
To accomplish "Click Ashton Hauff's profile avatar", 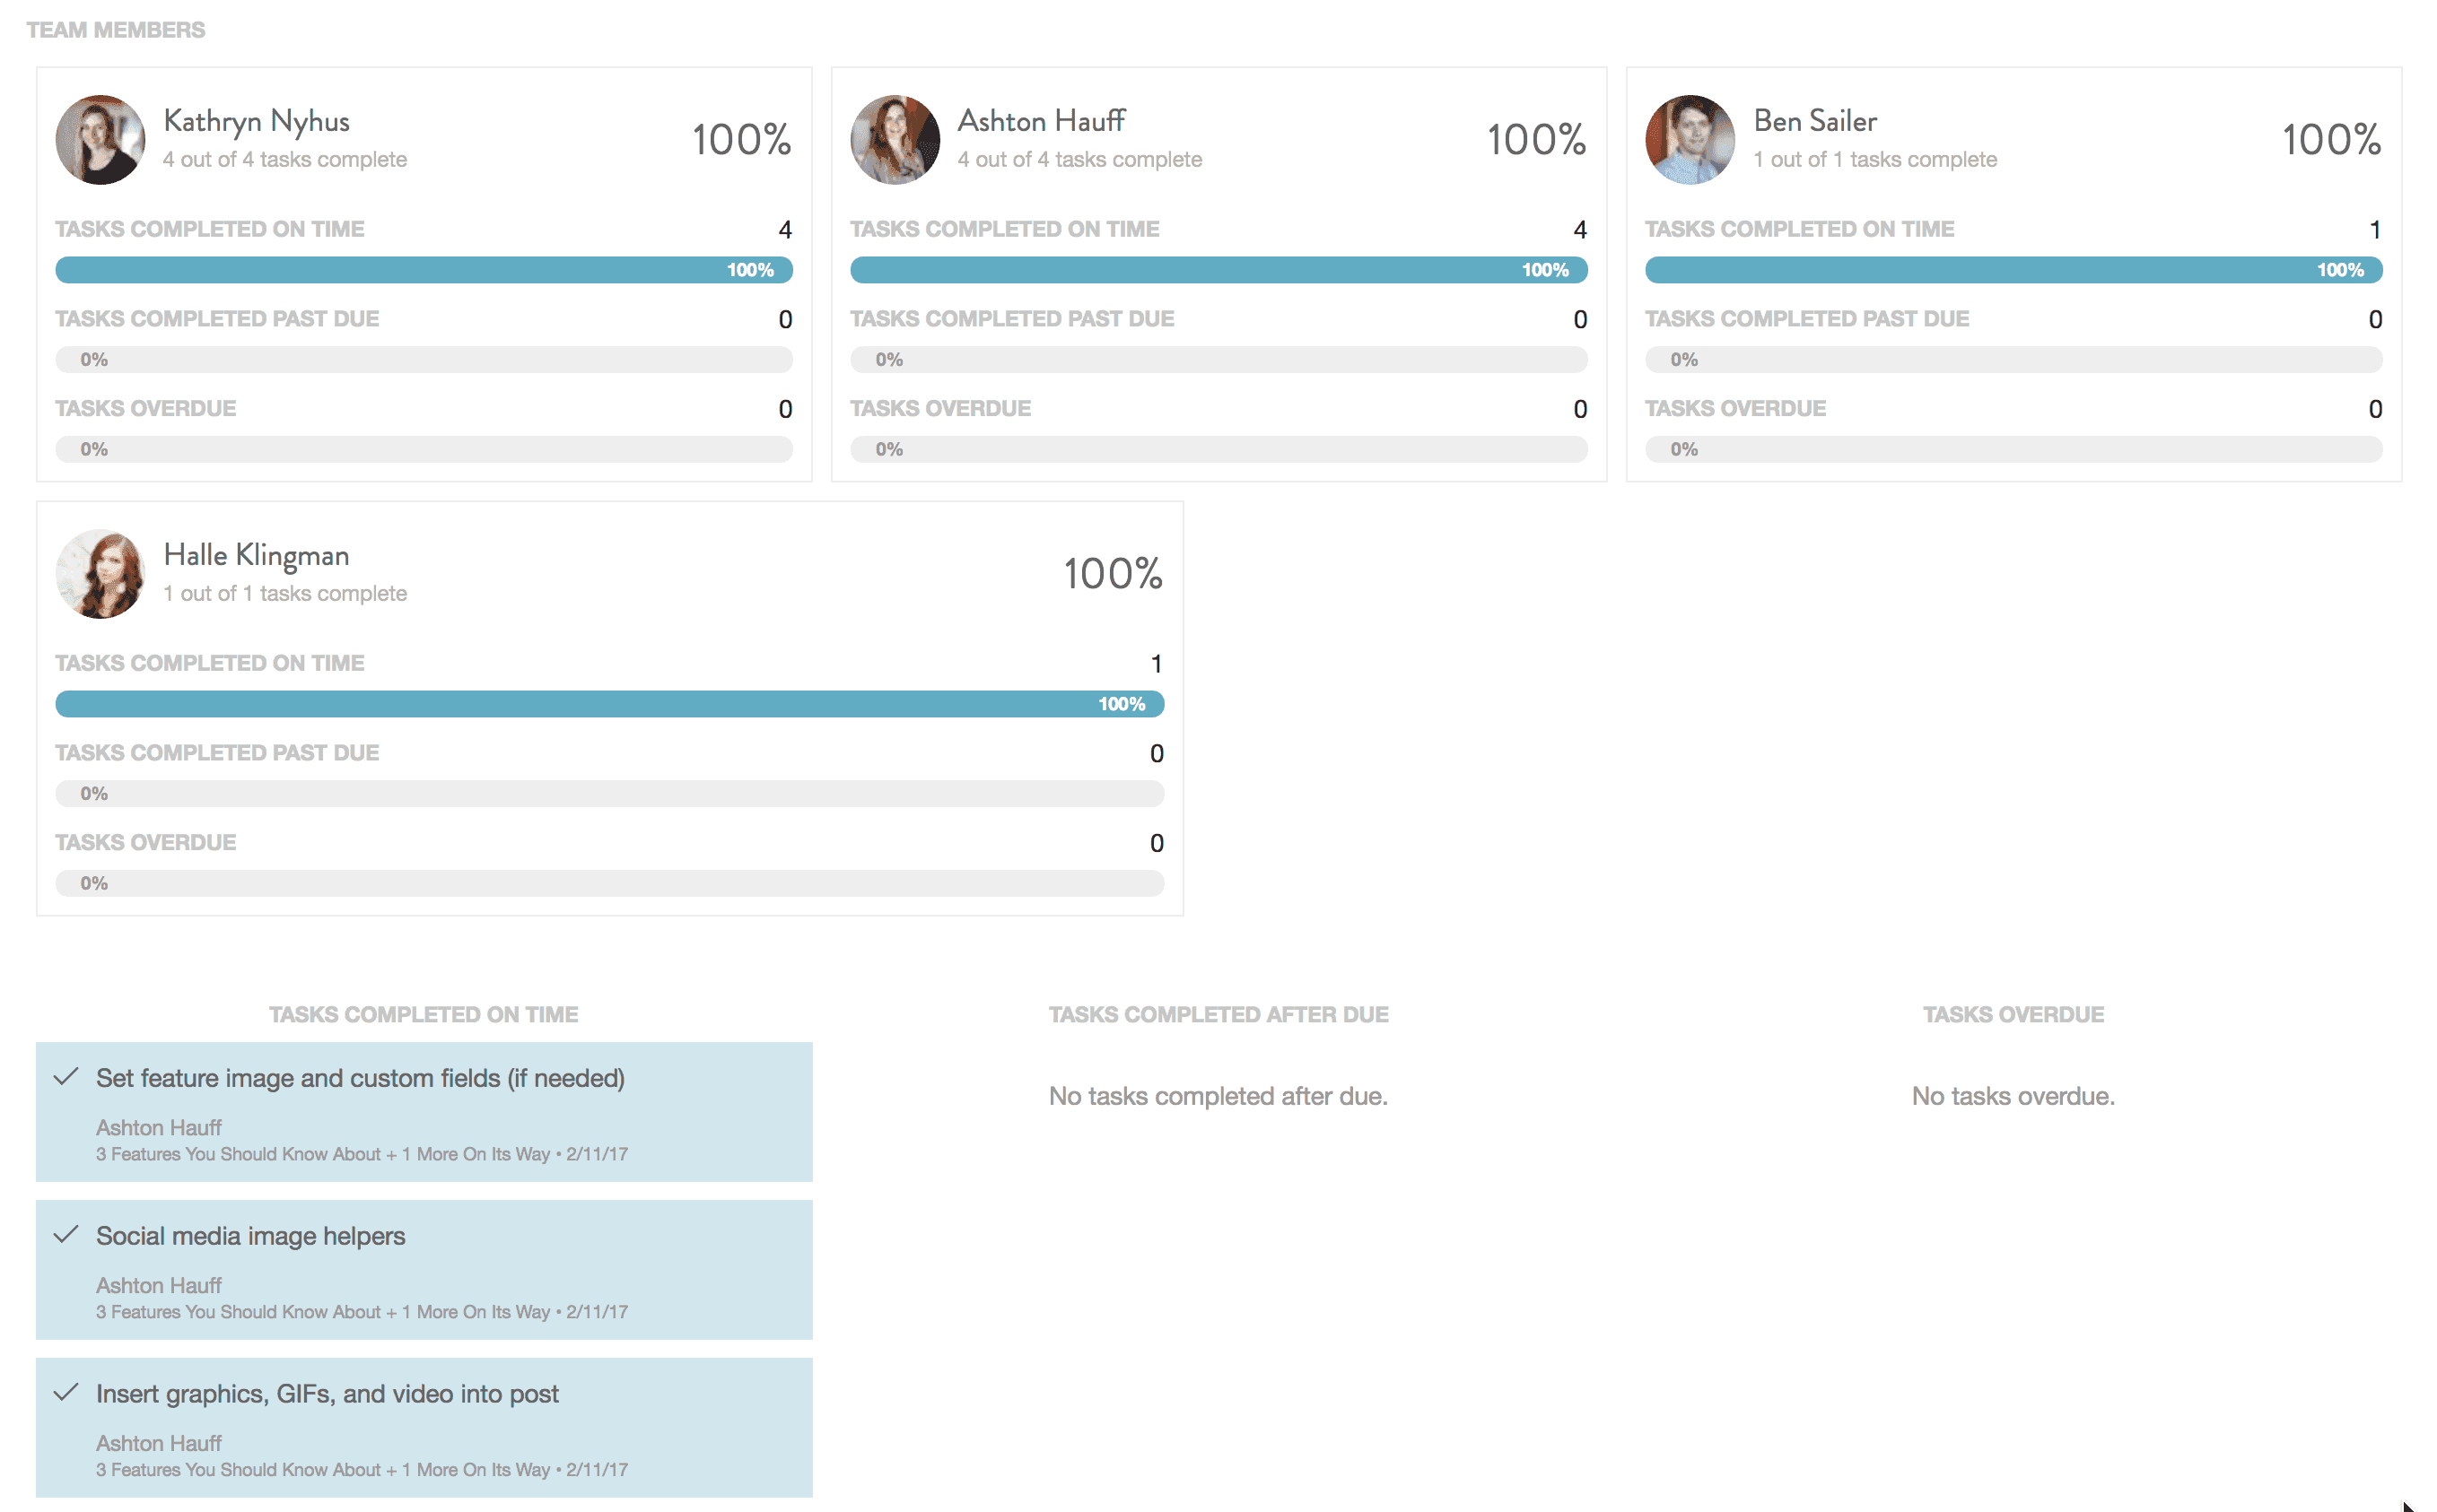I will click(895, 140).
